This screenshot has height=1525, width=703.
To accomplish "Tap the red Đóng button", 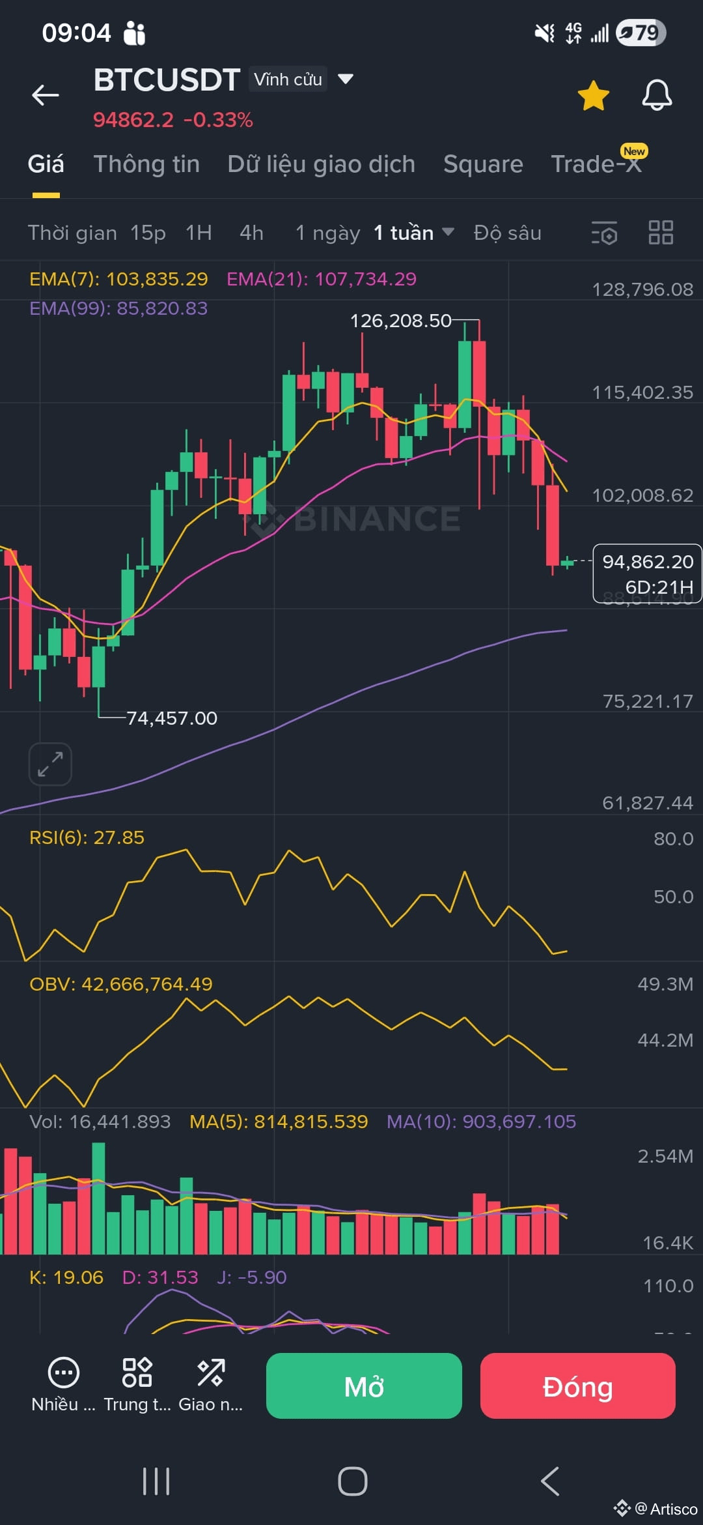I will (x=577, y=1386).
